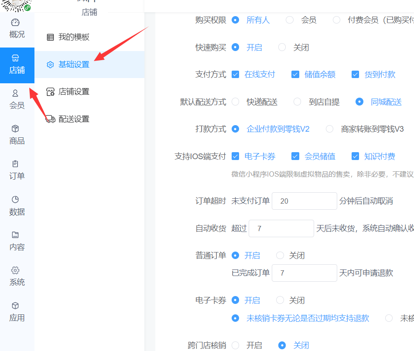Select the 订单 orders clipboard icon
The width and height of the screenshot is (414, 351).
[15, 164]
